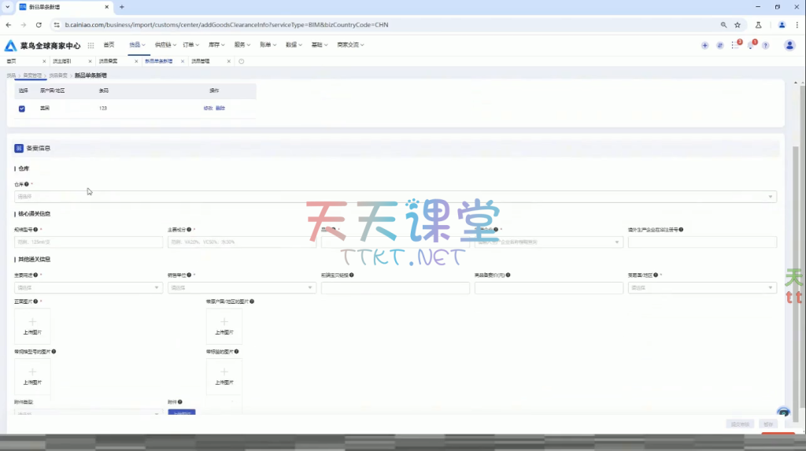Click the blue plus icon in header

point(704,46)
